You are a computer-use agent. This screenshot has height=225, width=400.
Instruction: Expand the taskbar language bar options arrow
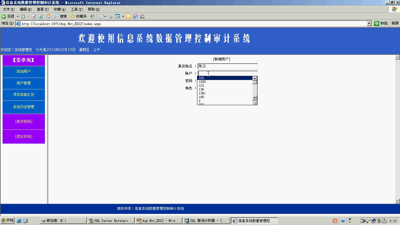point(350,222)
